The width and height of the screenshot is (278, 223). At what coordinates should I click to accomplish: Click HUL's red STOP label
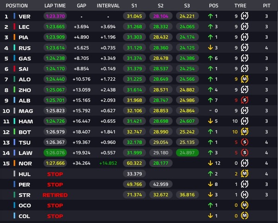tap(55, 174)
